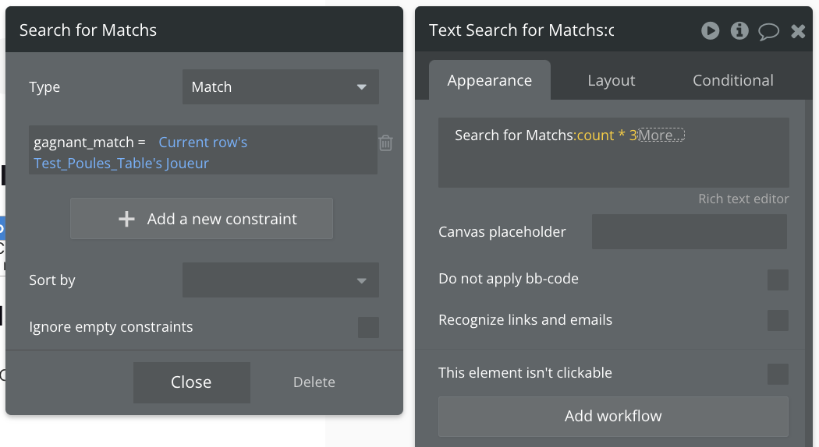Click the play/preview icon in property editor
Screen dimensions: 819x447
click(x=710, y=30)
